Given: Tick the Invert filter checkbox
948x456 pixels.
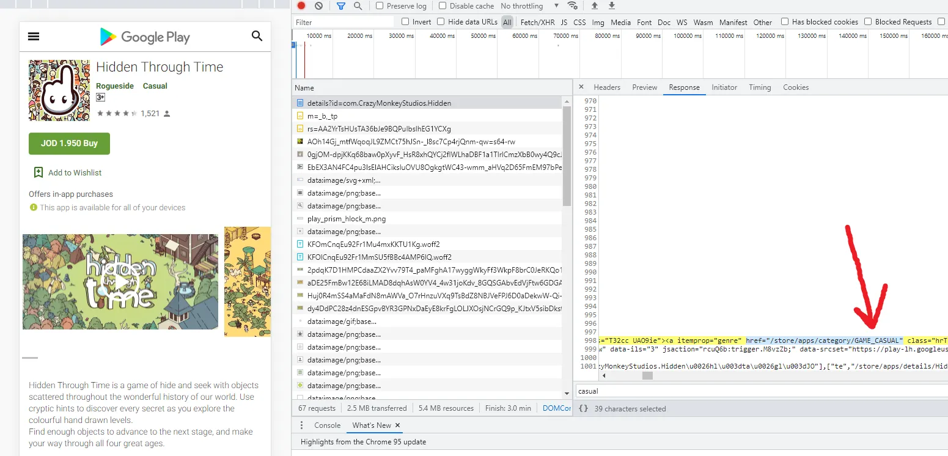Looking at the screenshot, I should [x=405, y=22].
